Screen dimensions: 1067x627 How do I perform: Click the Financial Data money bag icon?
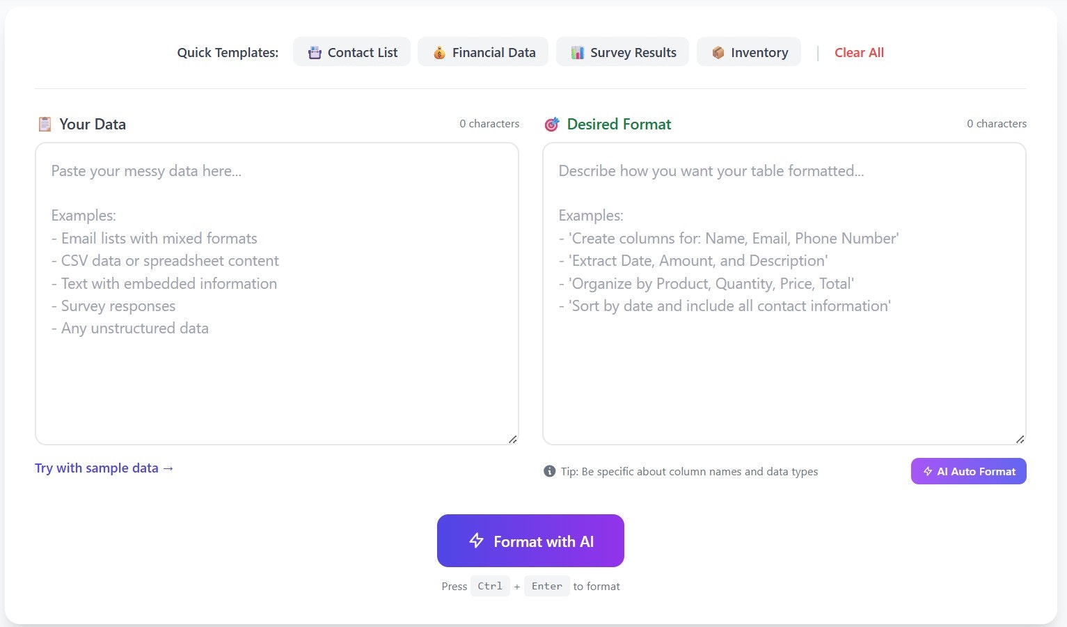(x=439, y=53)
